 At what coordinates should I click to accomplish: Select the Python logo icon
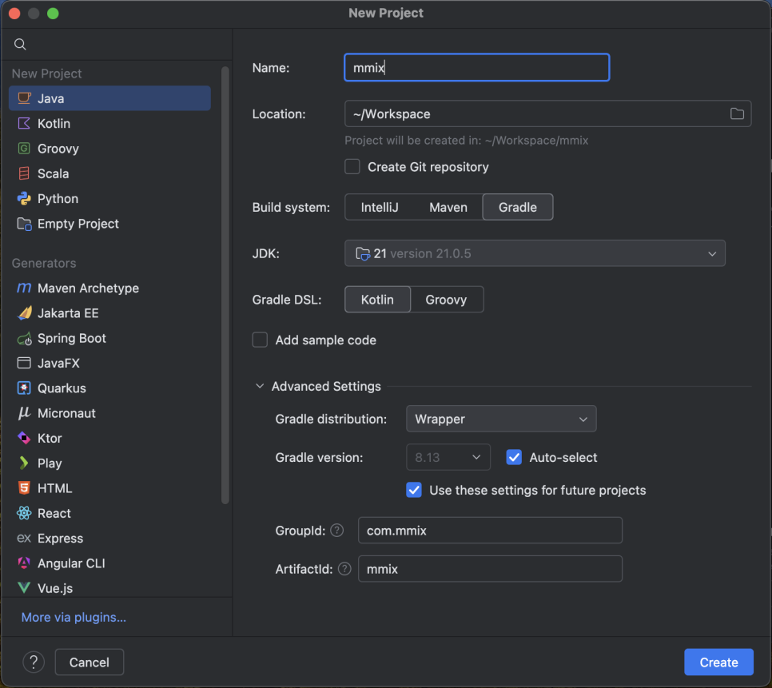24,198
